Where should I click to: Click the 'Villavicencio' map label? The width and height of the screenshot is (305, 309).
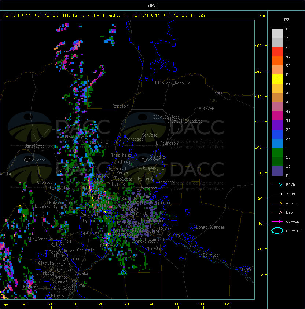point(74,137)
